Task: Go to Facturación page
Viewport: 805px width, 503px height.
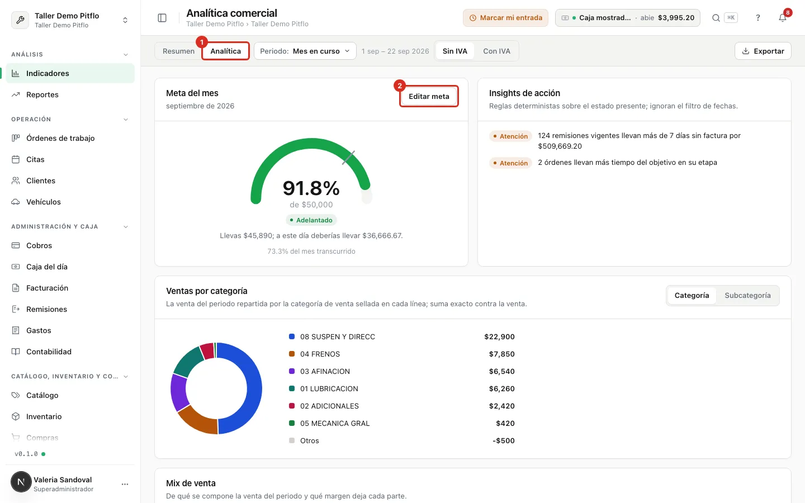Action: click(x=70, y=288)
